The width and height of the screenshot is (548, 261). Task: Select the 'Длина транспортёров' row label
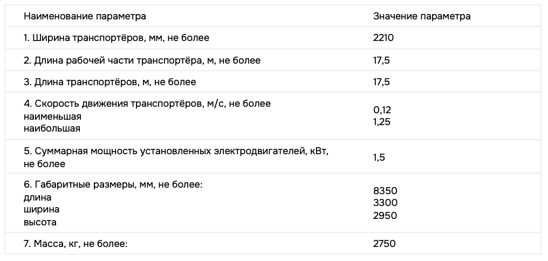click(110, 82)
